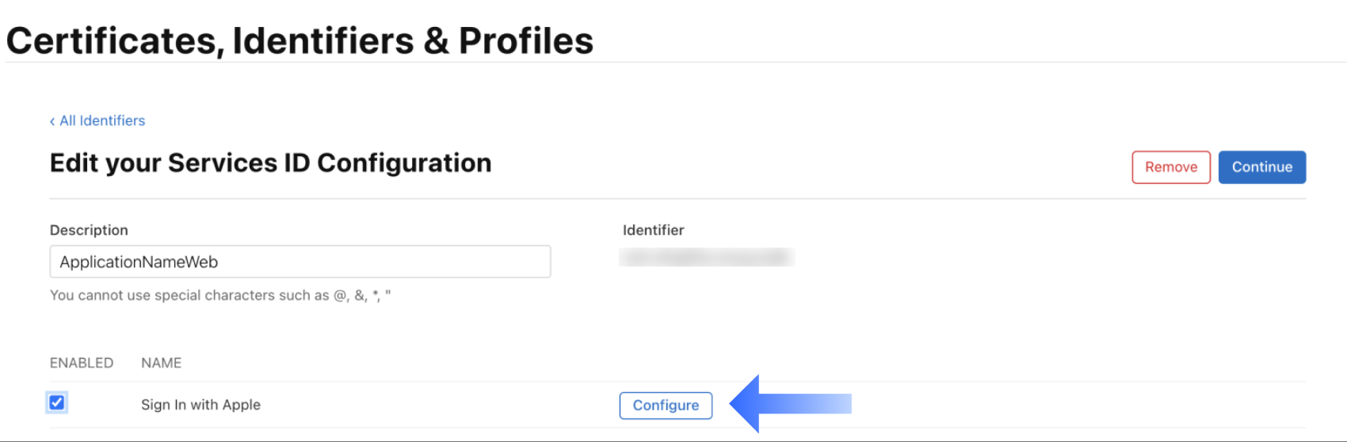1347x442 pixels.
Task: Click the special characters hint text
Action: (x=220, y=295)
